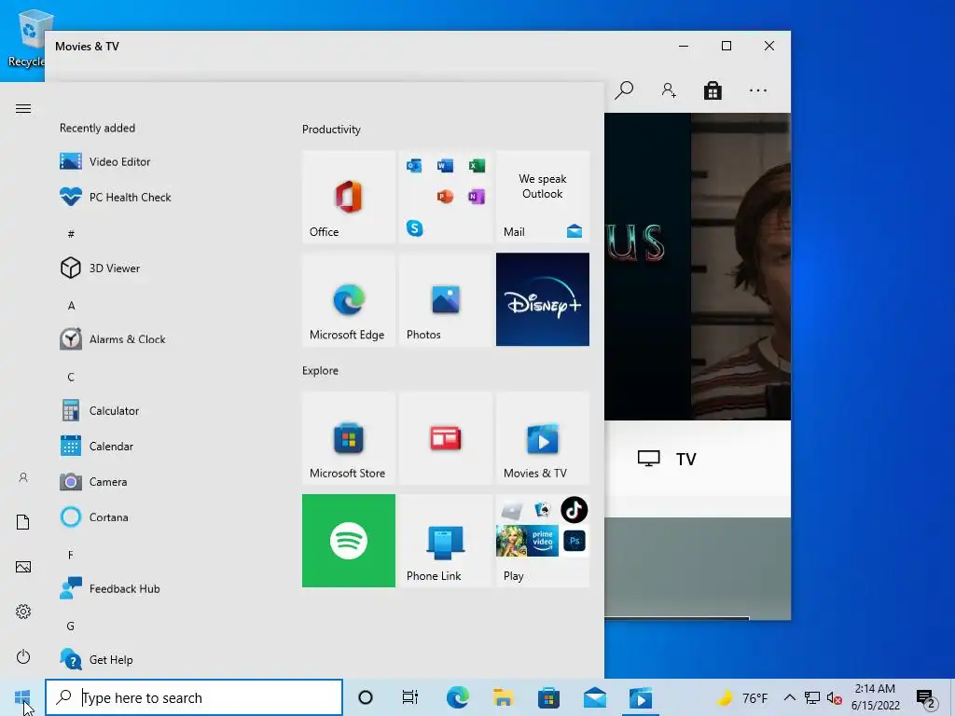Image resolution: width=955 pixels, height=716 pixels.
Task: Open the Phone Link tile
Action: pyautogui.click(x=446, y=541)
